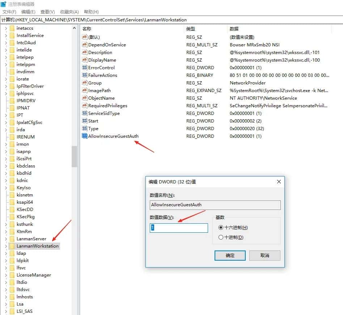Click the string icon next to DependOnService
Viewport: 343px width, 315px height.
click(x=84, y=45)
